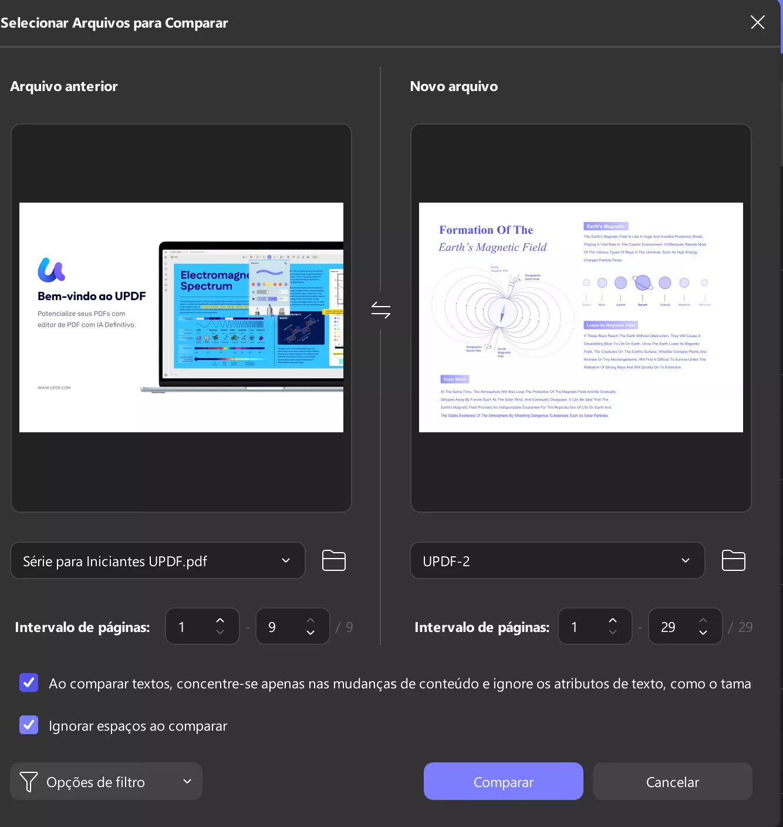This screenshot has height=827, width=783.
Task: Toggle Ignorar espaços ao comparar checkbox
Action: tap(29, 725)
